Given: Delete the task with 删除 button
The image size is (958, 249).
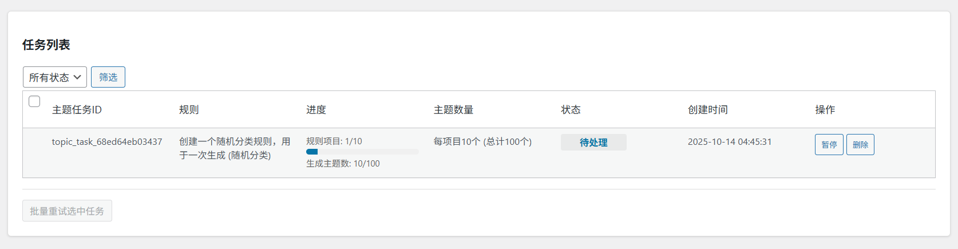Looking at the screenshot, I should coord(860,145).
